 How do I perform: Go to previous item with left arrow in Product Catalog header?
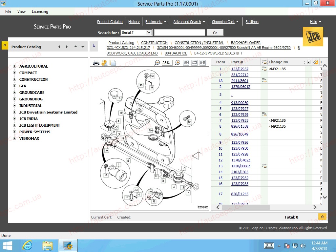tap(59, 47)
